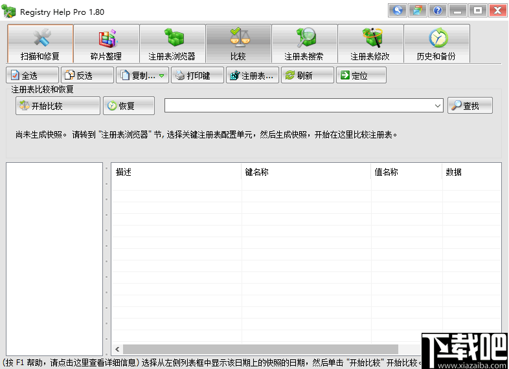Click the blue help question-mark icon

click(438, 10)
